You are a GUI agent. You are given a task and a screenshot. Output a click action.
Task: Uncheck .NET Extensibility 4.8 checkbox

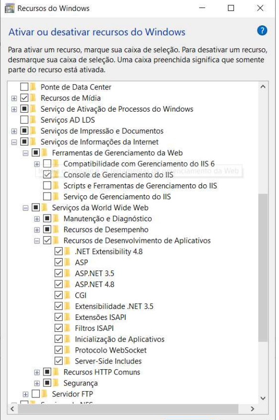59,251
